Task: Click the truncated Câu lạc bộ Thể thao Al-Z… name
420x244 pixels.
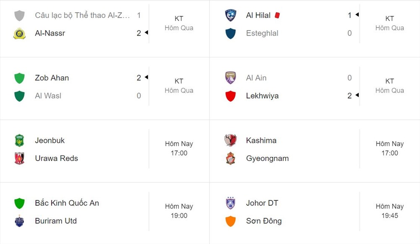Action: (x=82, y=15)
